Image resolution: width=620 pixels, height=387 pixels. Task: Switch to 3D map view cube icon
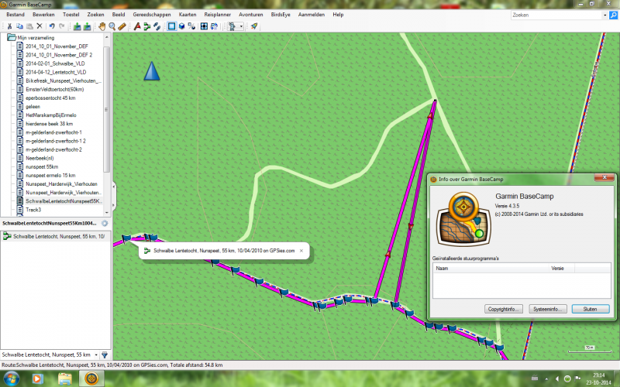coord(181,26)
